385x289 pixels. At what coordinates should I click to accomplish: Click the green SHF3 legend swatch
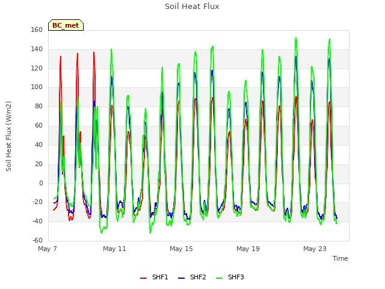219,278
